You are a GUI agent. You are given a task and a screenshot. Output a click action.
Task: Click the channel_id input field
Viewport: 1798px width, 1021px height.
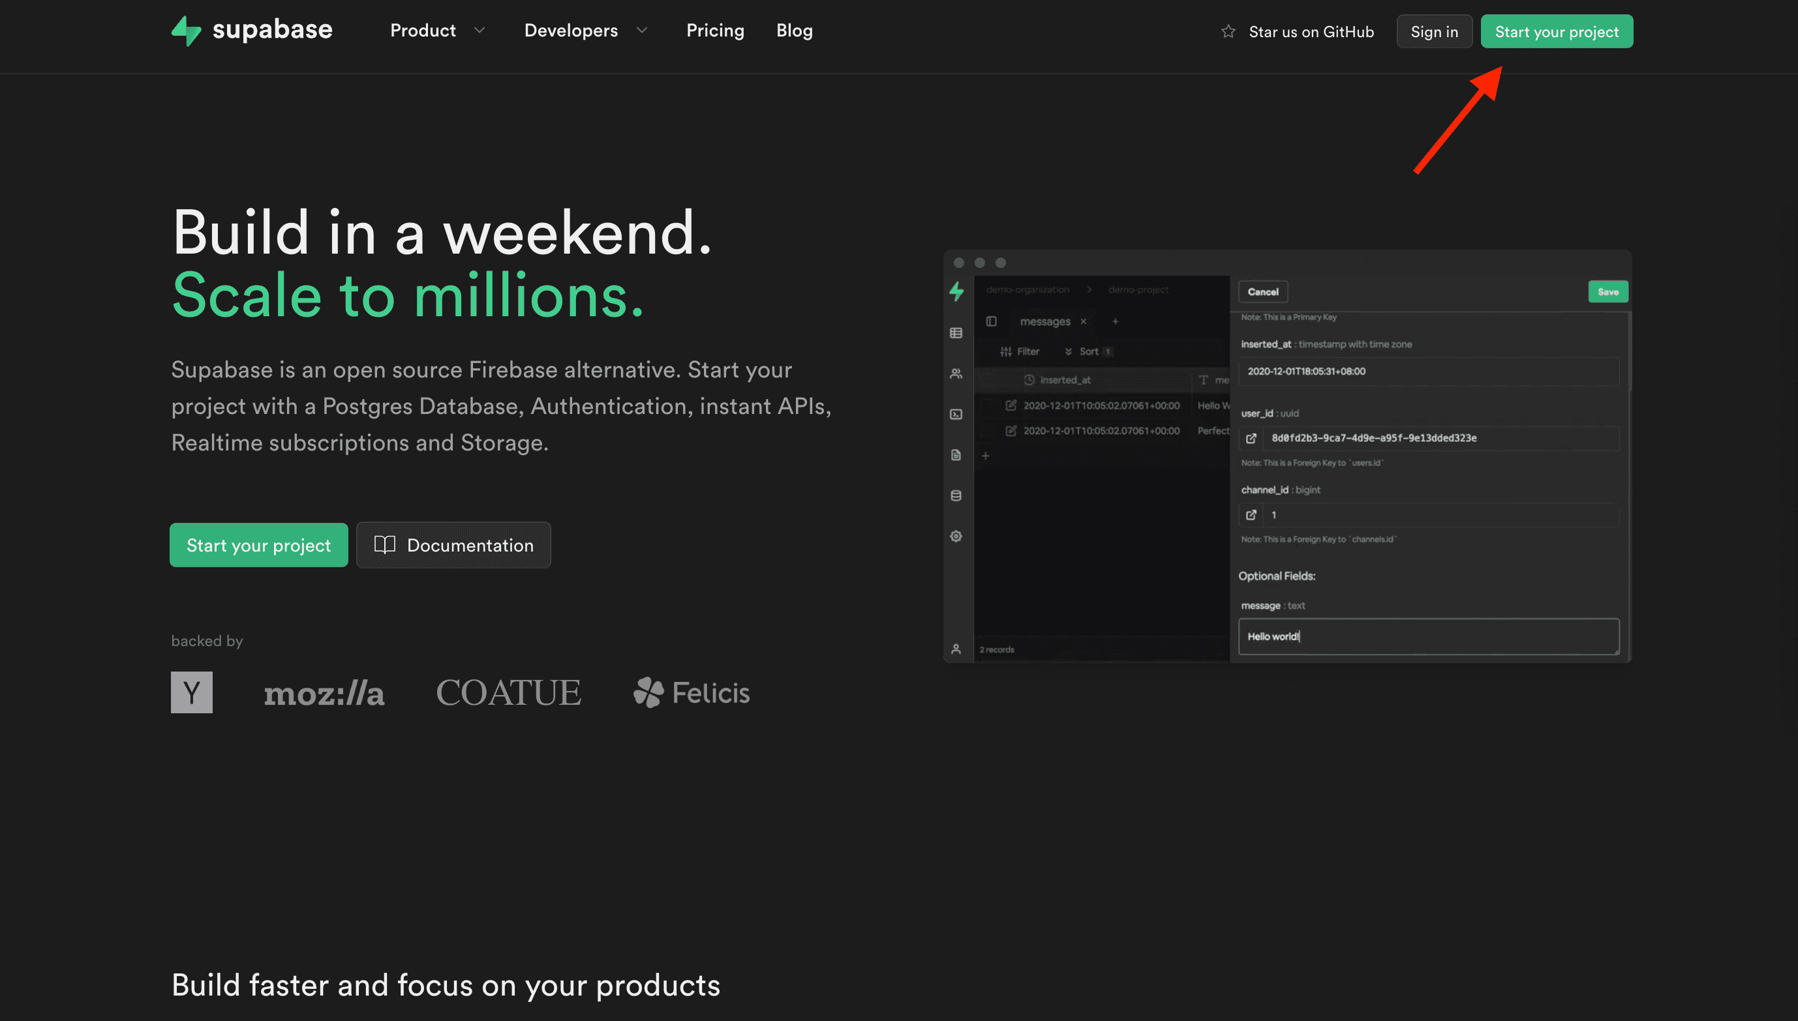[1441, 514]
